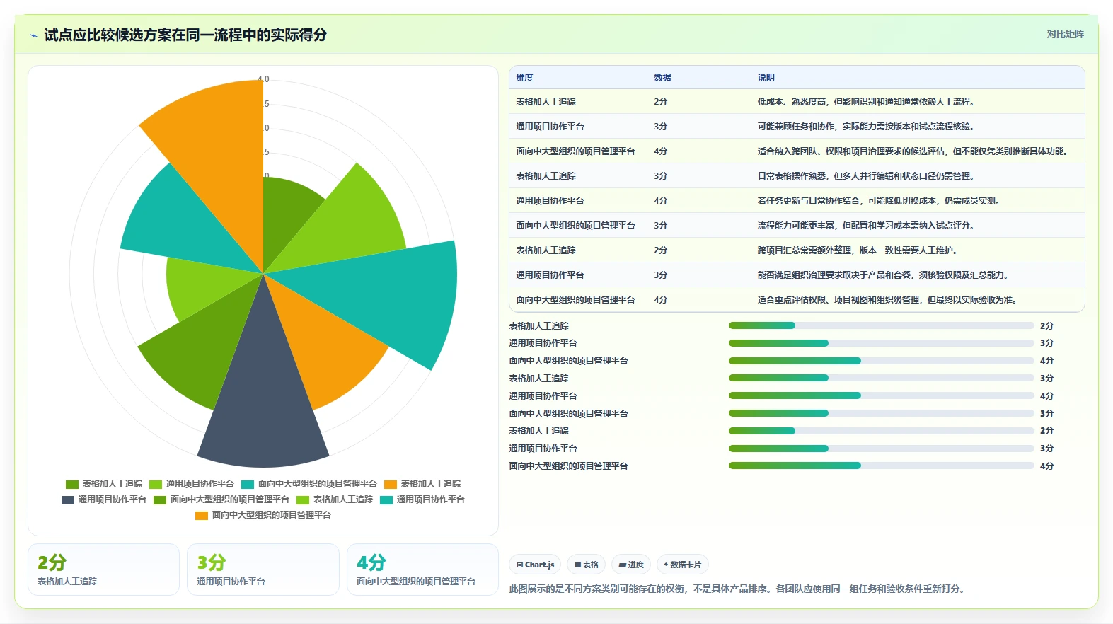The height and width of the screenshot is (624, 1113).
Task: Click the note starting 适合重点评估权限
Action: pos(889,300)
